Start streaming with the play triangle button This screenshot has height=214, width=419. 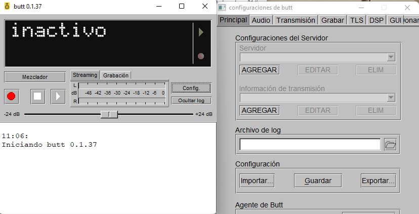point(58,97)
